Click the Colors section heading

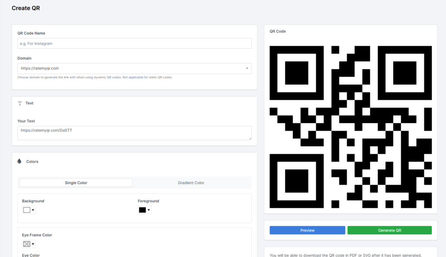pyautogui.click(x=32, y=162)
